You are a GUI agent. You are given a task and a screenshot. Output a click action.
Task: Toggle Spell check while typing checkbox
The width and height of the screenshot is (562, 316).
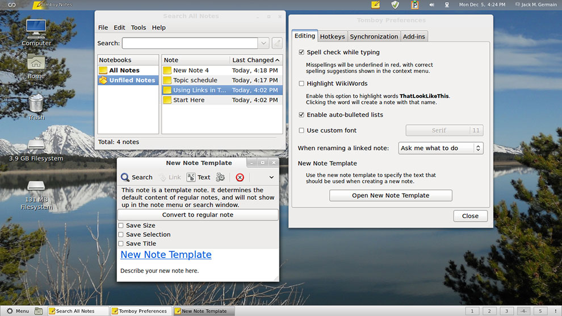301,52
